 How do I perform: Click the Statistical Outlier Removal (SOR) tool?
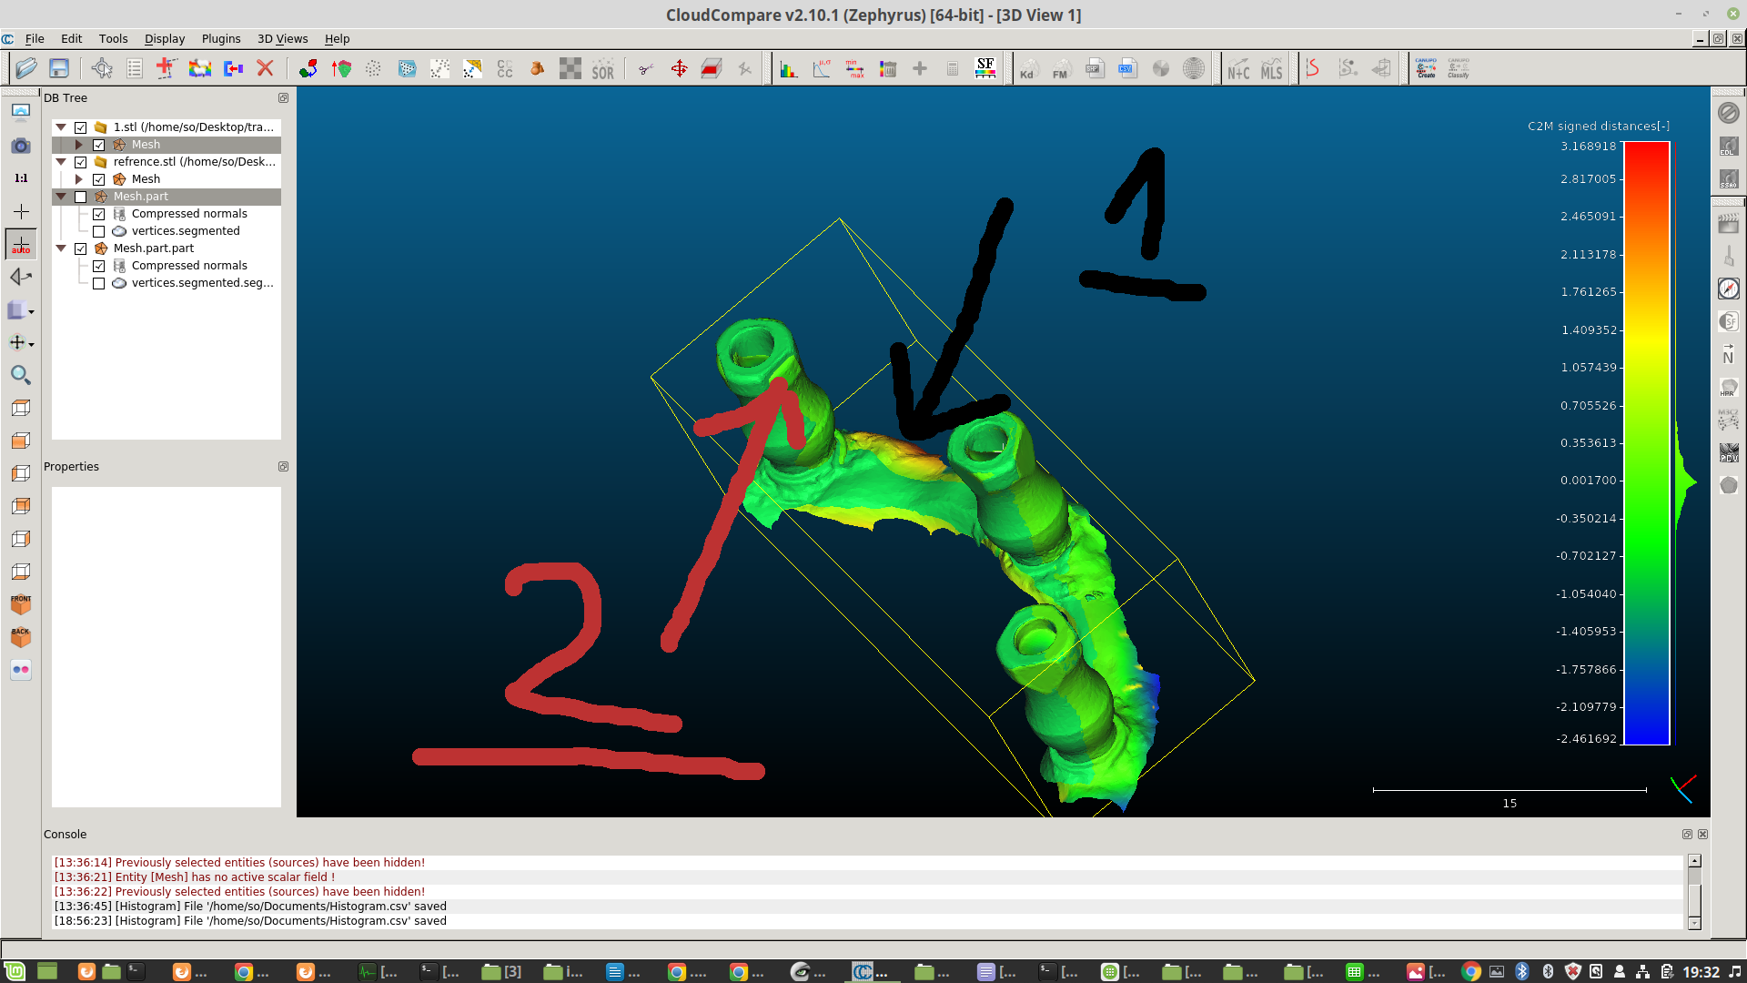(602, 68)
